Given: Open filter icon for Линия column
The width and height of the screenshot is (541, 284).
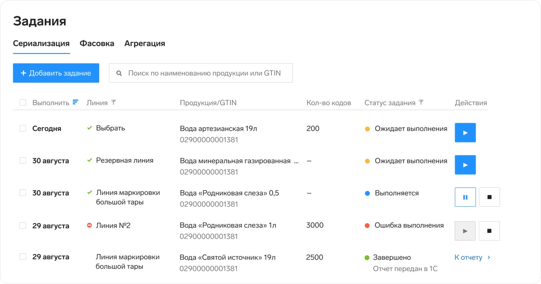Looking at the screenshot, I should click(x=113, y=102).
